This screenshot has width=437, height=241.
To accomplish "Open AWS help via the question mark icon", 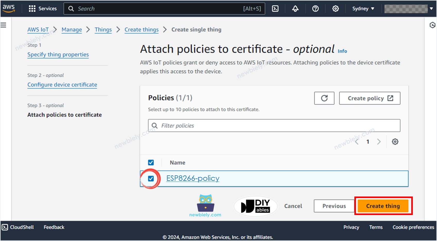I will 315,8.
